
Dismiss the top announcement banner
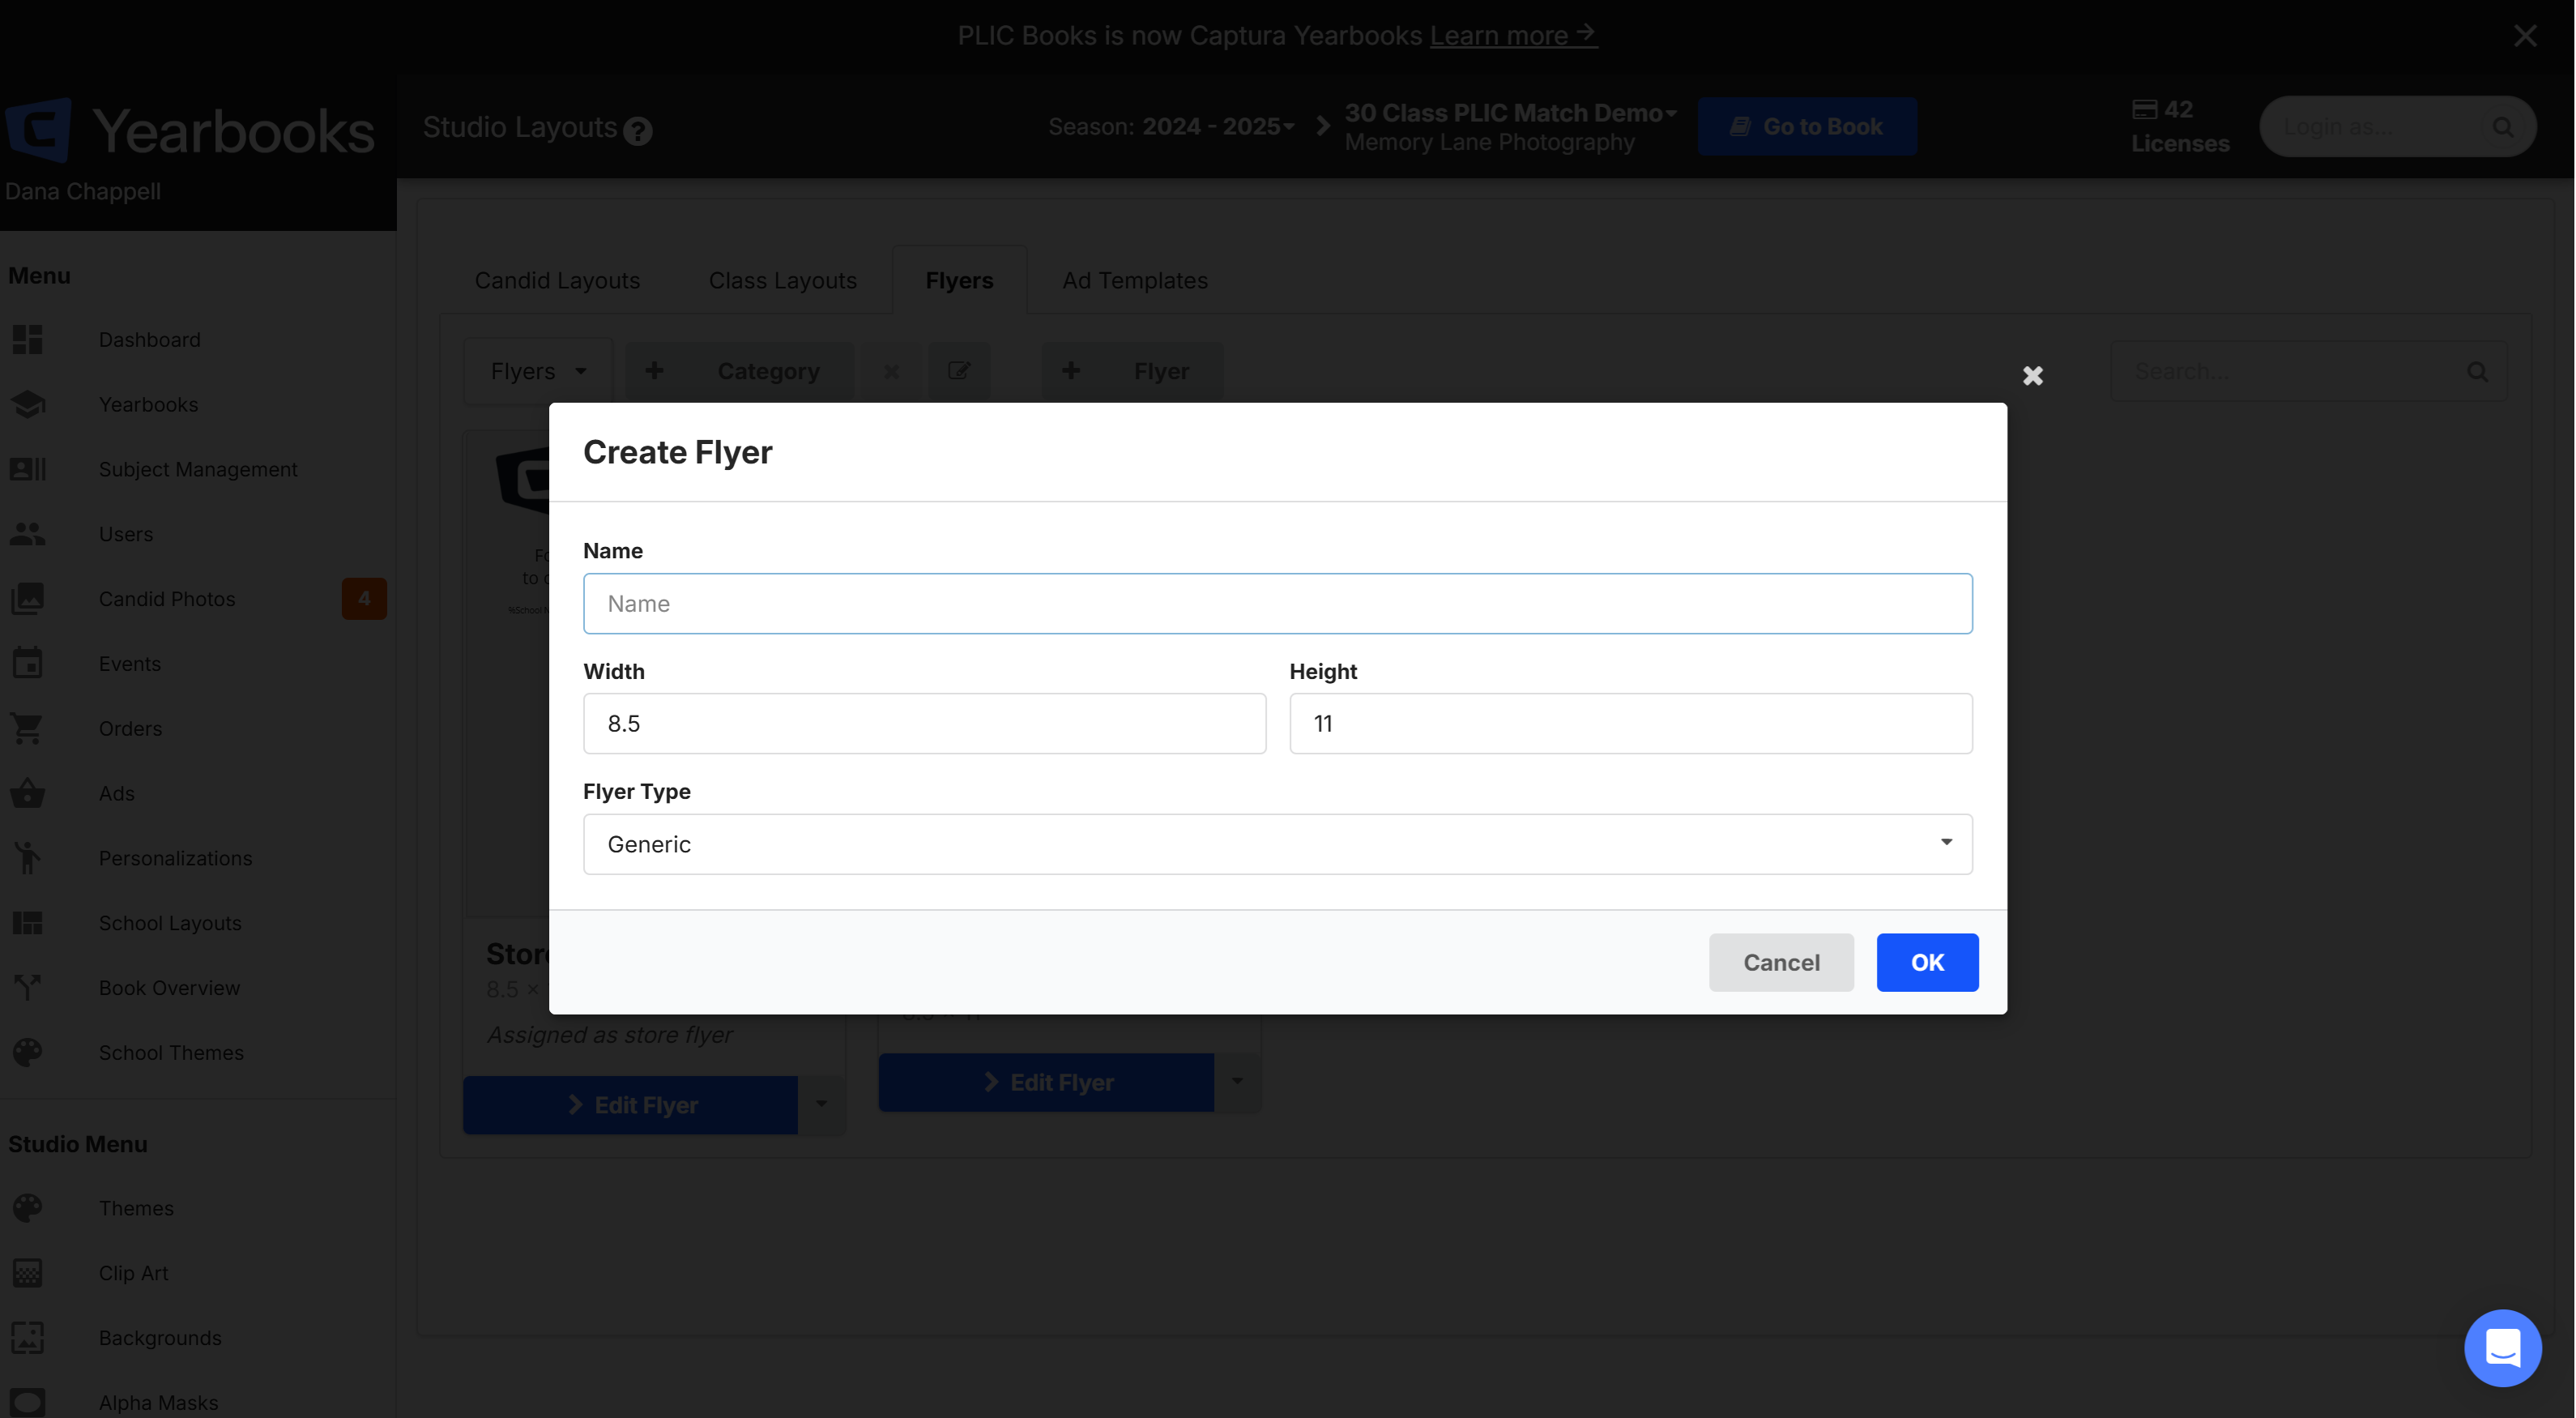2525,36
